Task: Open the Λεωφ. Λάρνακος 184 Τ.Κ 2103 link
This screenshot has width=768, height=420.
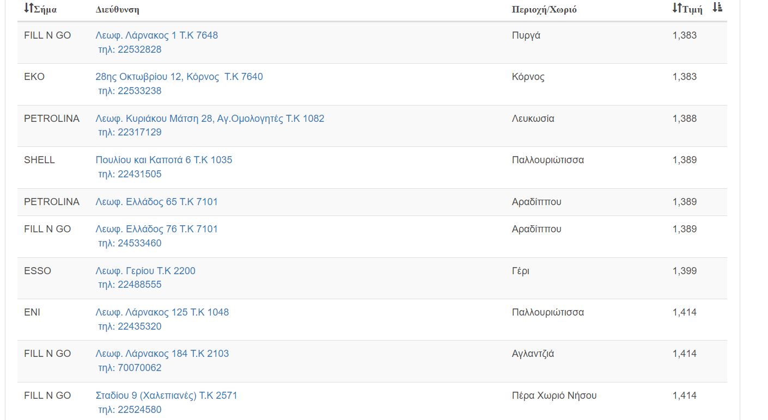Action: pyautogui.click(x=162, y=354)
